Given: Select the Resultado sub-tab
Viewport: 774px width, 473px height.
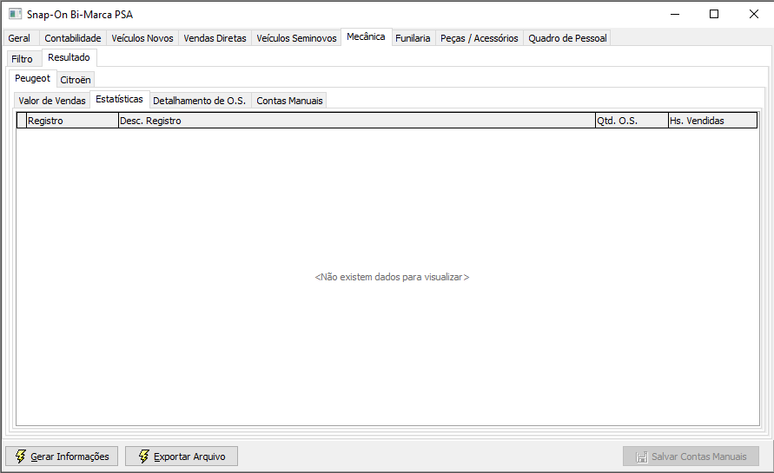Looking at the screenshot, I should point(69,57).
